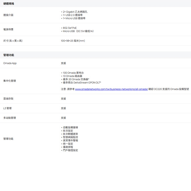The image size is (191, 191).
Task: Select the L3 管理 row label
Action: tap(7, 108)
